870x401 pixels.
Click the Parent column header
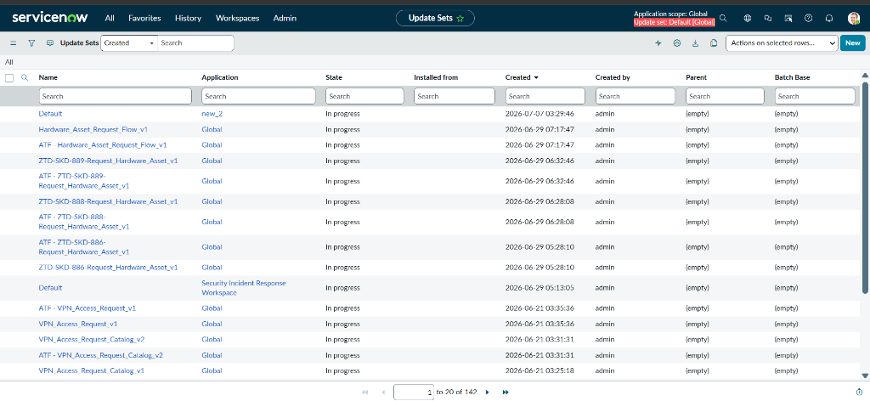697,77
